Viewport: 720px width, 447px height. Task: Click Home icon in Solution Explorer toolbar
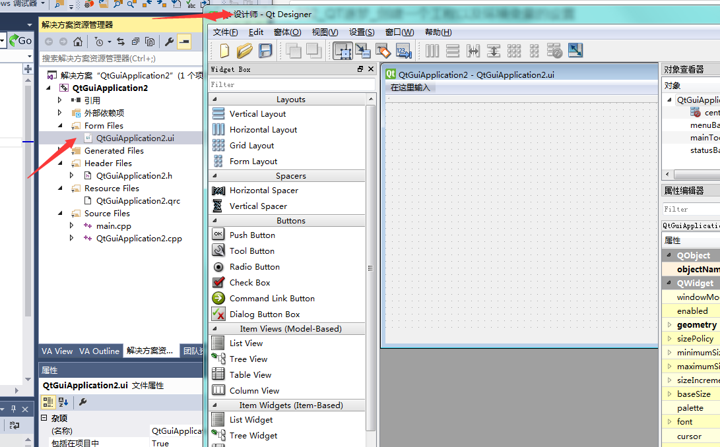tap(78, 42)
